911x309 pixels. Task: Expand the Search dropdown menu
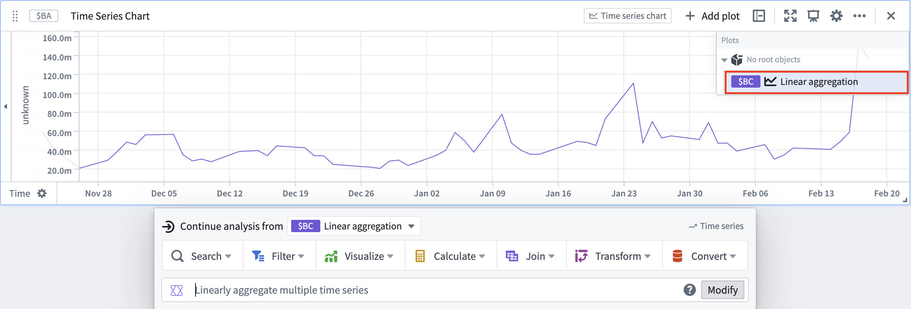pos(203,256)
